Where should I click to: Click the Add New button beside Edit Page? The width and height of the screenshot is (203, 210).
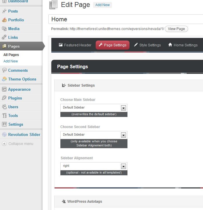[x=102, y=5]
